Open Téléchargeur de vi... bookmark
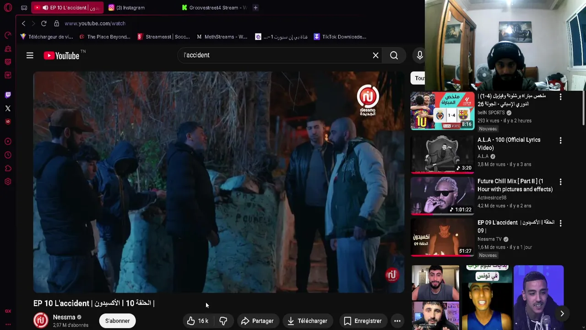Image resolution: width=586 pixels, height=330 pixels. click(47, 37)
